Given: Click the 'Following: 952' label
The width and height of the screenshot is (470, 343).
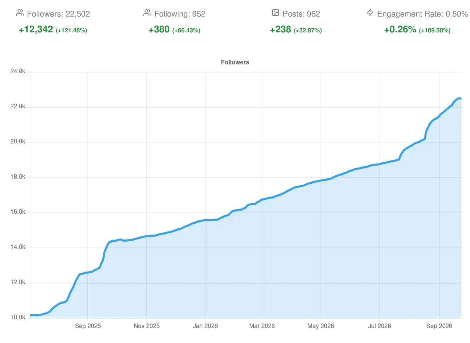Looking at the screenshot, I should click(180, 14).
